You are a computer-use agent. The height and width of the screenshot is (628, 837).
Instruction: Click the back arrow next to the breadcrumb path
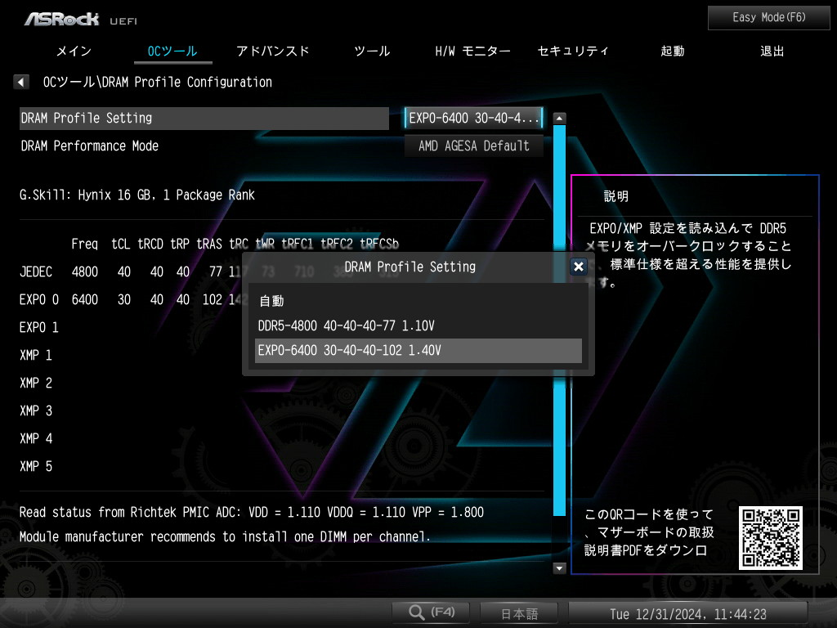point(20,82)
